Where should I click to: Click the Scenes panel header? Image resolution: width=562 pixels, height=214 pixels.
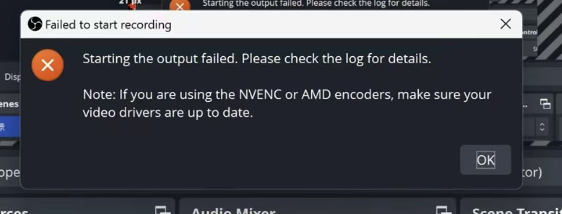coord(9,104)
